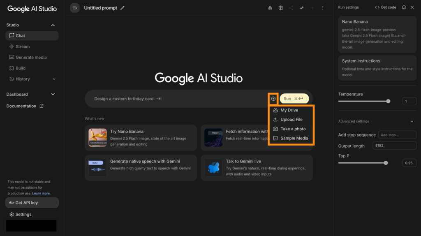Click the Get API key button
Viewport: 421px width, 236px height.
click(x=32, y=203)
